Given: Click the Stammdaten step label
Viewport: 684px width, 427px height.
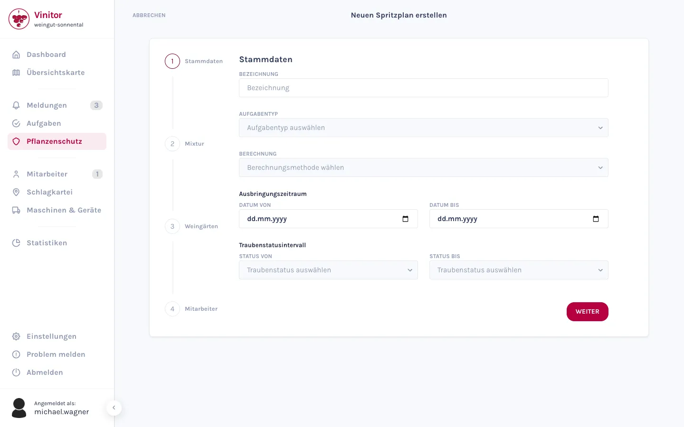Looking at the screenshot, I should 204,61.
